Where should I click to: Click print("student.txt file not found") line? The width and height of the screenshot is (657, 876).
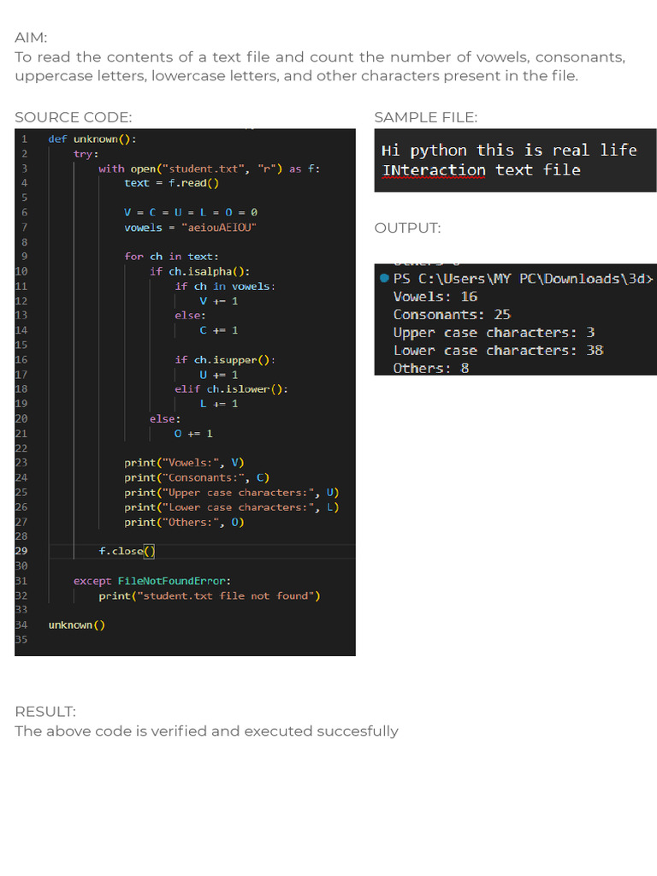coord(210,596)
